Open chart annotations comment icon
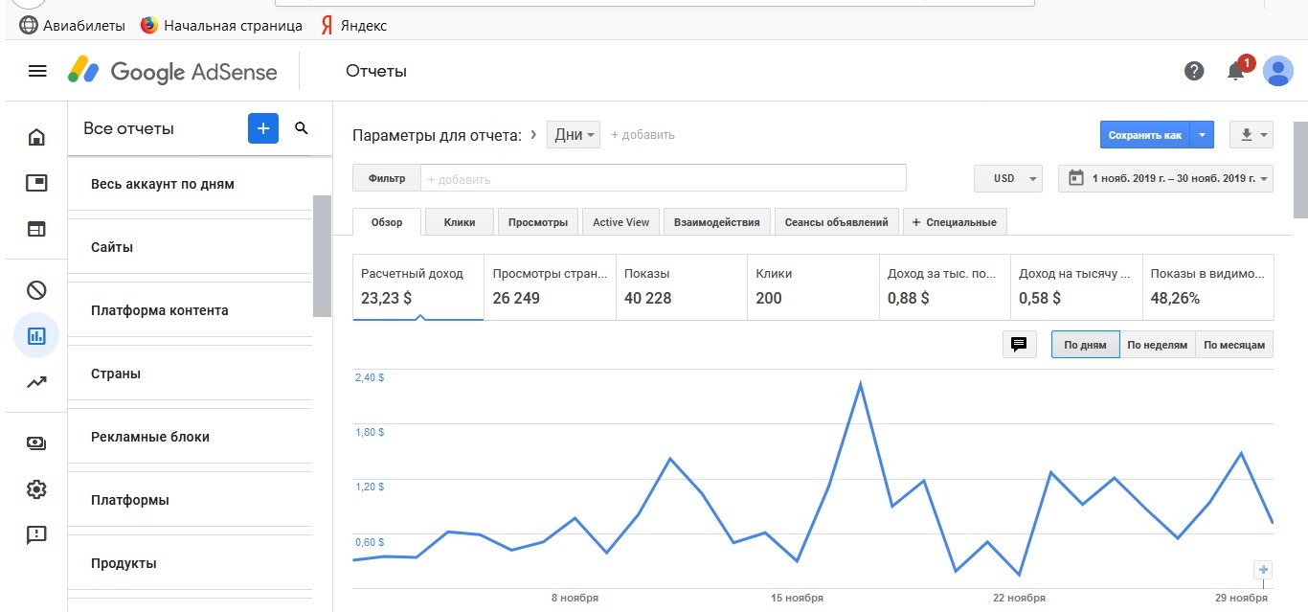The image size is (1308, 612). point(1019,345)
